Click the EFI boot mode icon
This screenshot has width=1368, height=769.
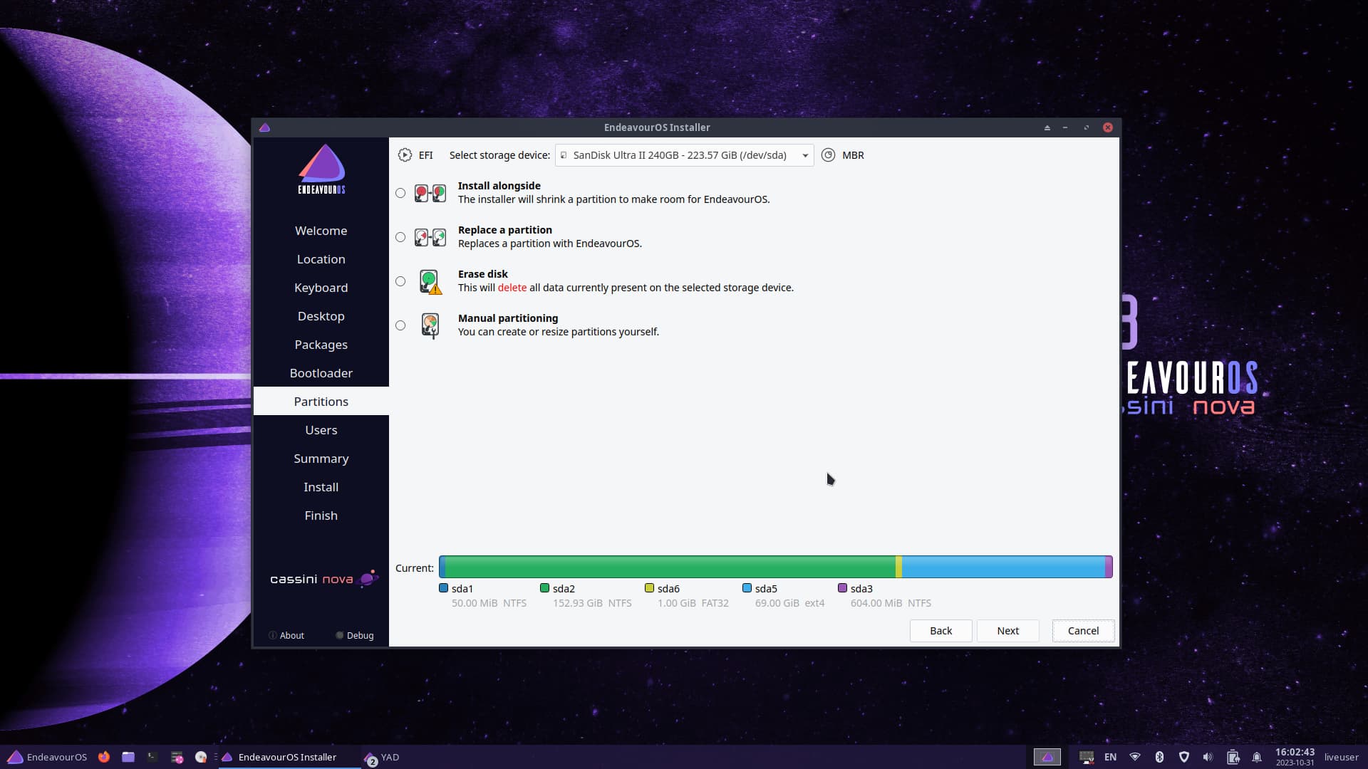click(405, 155)
